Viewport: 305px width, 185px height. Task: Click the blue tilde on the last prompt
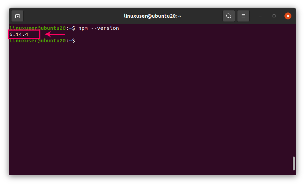[70, 41]
